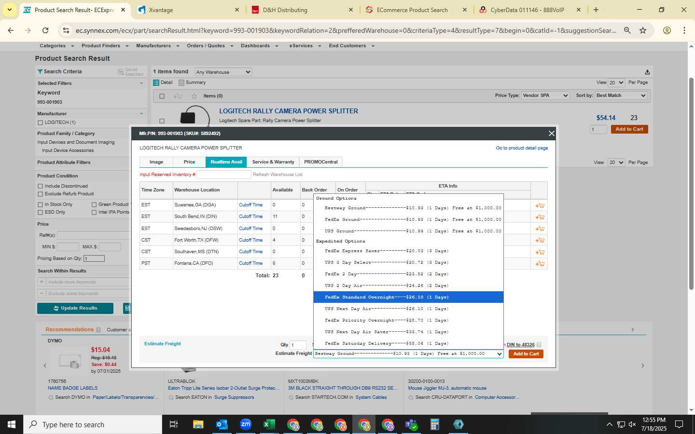This screenshot has width=695, height=434.
Task: Click Add to Cart in the popup
Action: pos(526,354)
